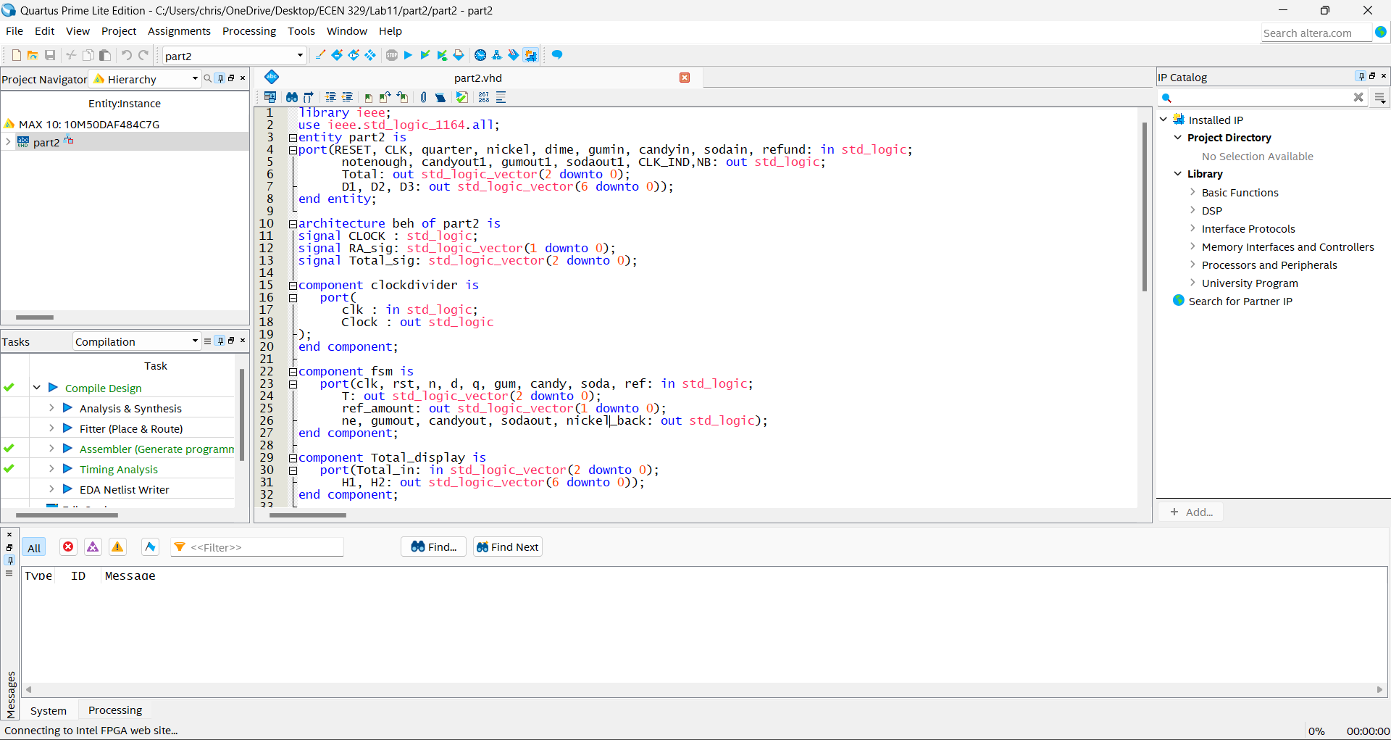1391x740 pixels.
Task: Pin the Messages panel
Action: tap(9, 560)
